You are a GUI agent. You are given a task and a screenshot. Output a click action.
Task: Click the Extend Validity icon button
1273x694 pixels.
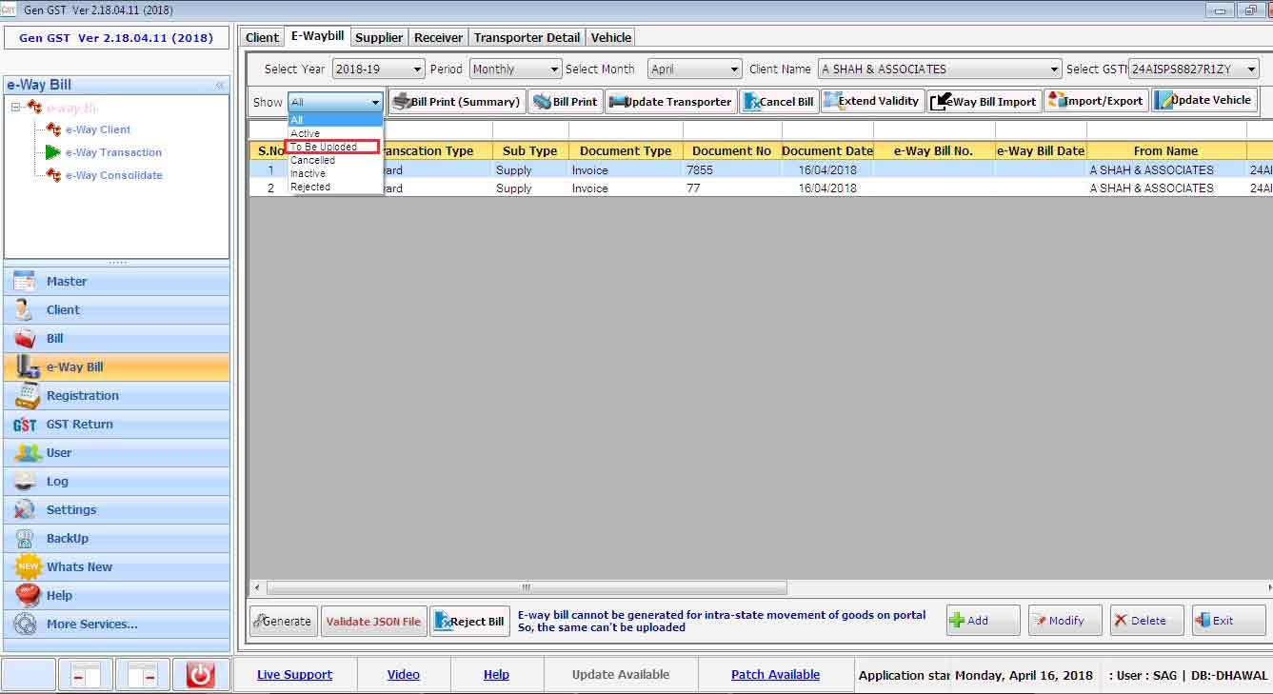pyautogui.click(x=830, y=101)
